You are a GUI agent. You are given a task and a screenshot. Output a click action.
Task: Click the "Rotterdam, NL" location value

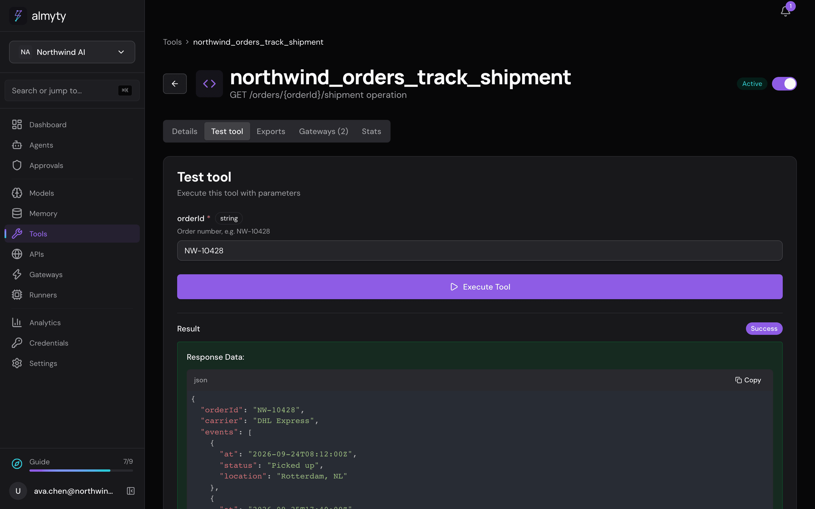[312, 476]
